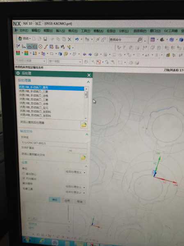The width and height of the screenshot is (184, 246).
Task: Click the blue left arrow icon in the toolbar
Action: tap(84, 54)
